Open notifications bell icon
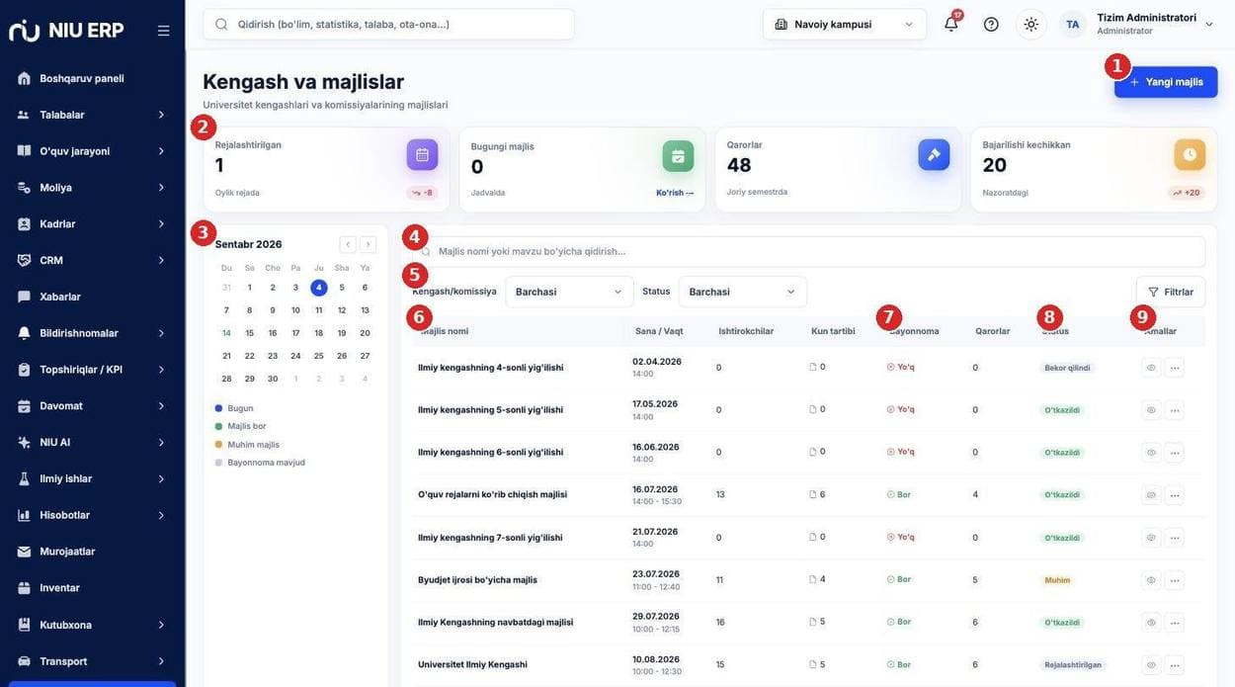Viewport: 1235px width, 687px height. tap(951, 24)
